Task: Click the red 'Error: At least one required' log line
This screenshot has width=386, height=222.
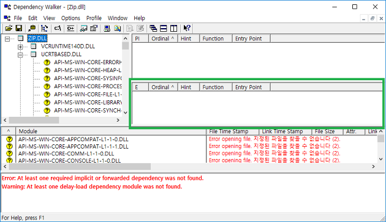Action: [103, 178]
